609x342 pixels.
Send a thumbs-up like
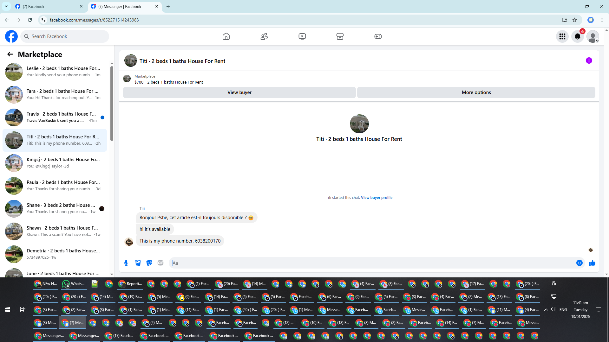tap(592, 263)
